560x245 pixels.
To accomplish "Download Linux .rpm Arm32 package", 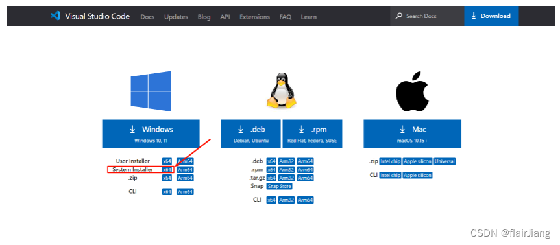I will pos(286,170).
